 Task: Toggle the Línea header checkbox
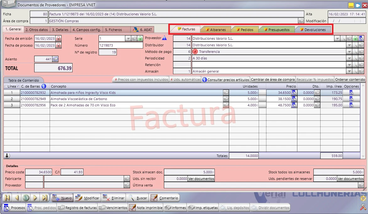point(6,86)
